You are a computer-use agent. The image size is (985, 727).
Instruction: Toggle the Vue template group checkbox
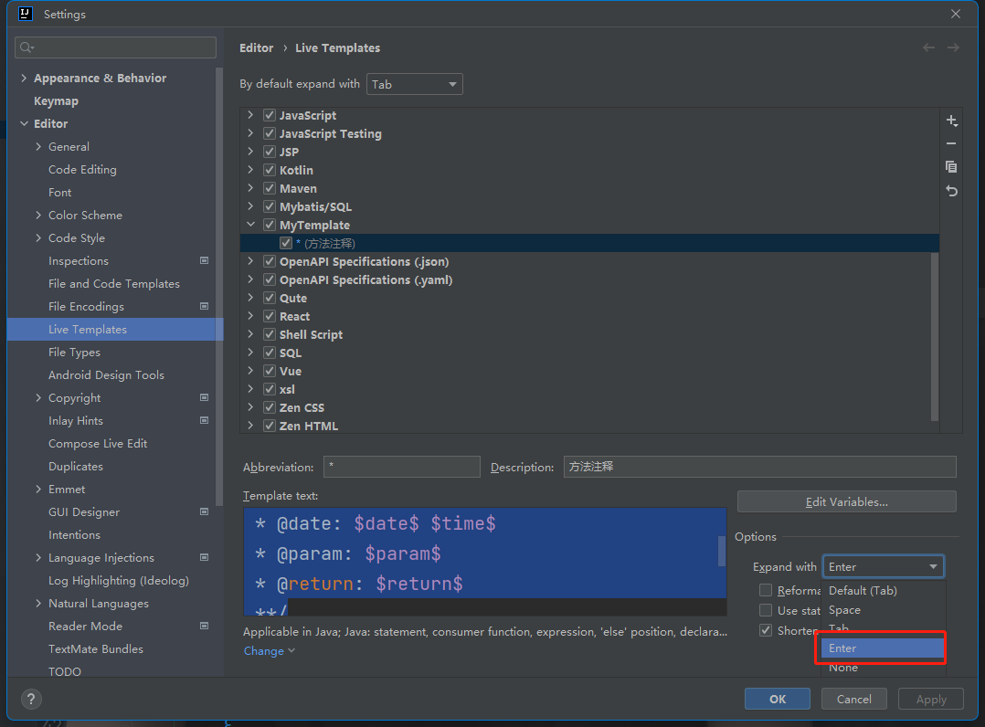click(270, 371)
